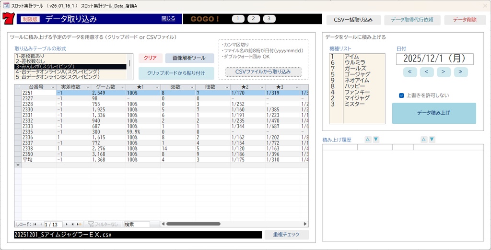Click the red データ削除 button
This screenshot has width=491, height=250.
pos(465,20)
